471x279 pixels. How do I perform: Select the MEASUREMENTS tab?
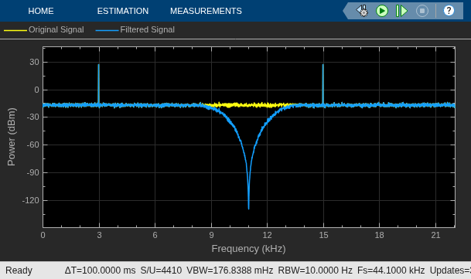[x=206, y=11]
